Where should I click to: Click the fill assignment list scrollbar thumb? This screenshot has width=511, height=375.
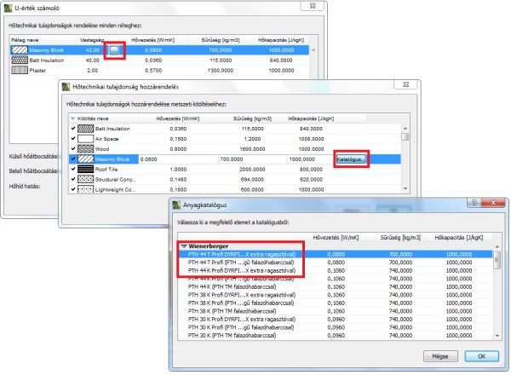(x=405, y=136)
